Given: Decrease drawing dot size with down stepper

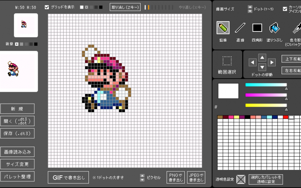Looking at the screenshot, I should point(250,11).
